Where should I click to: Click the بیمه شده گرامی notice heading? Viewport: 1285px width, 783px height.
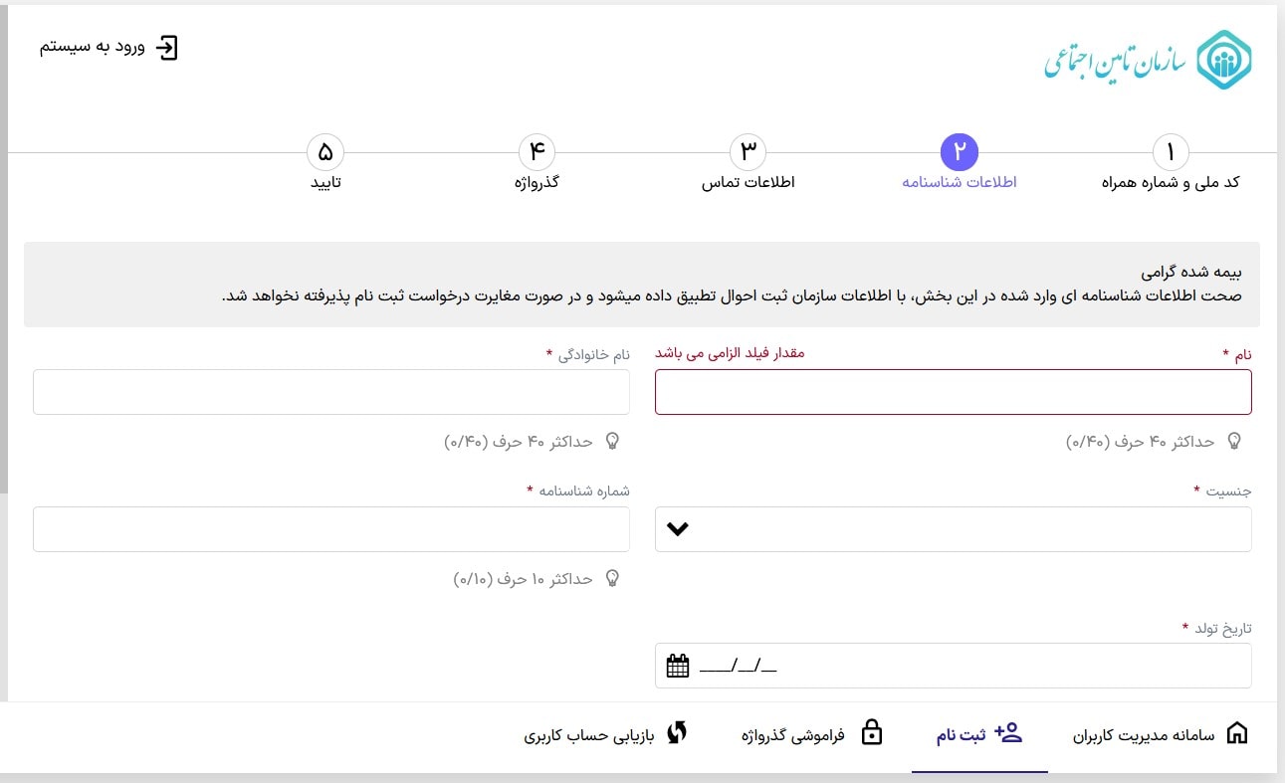click(x=1191, y=272)
